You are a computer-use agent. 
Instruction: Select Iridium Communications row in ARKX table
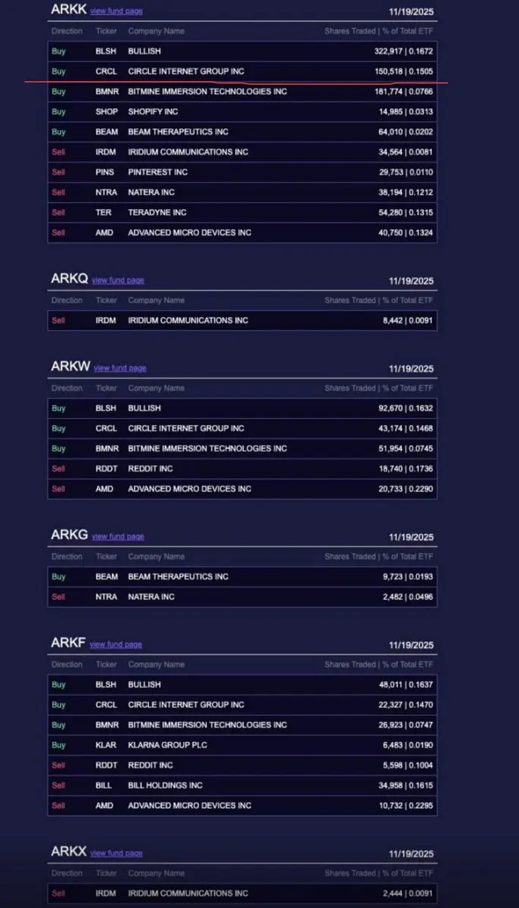click(x=242, y=894)
